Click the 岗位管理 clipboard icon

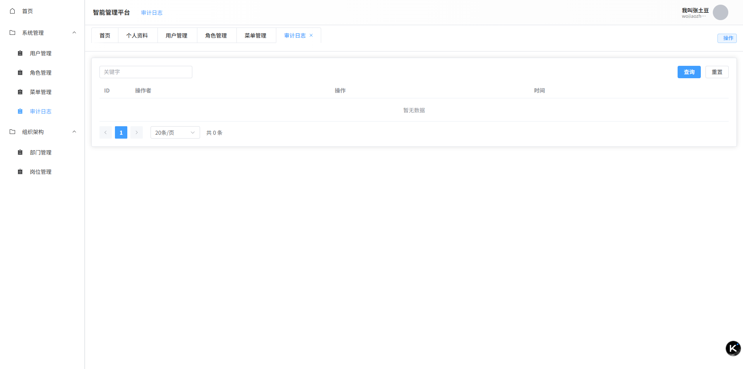pos(20,172)
